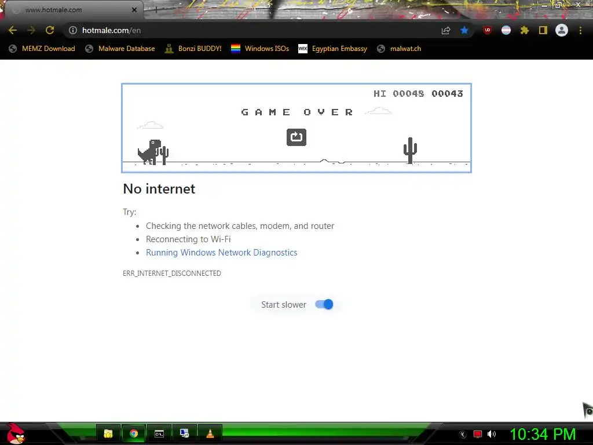
Task: Restart the dino game with replay button
Action: [296, 137]
